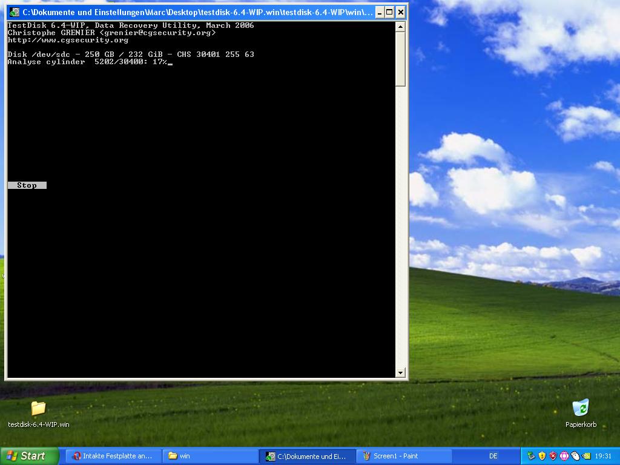Maximize the TestDisk console window
620x465 pixels.
[x=389, y=12]
